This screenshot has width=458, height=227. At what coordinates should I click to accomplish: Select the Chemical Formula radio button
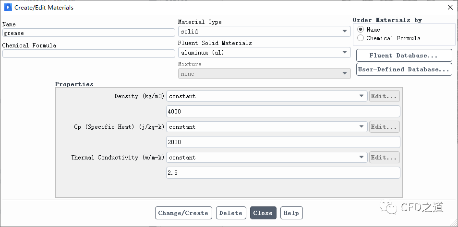point(361,38)
